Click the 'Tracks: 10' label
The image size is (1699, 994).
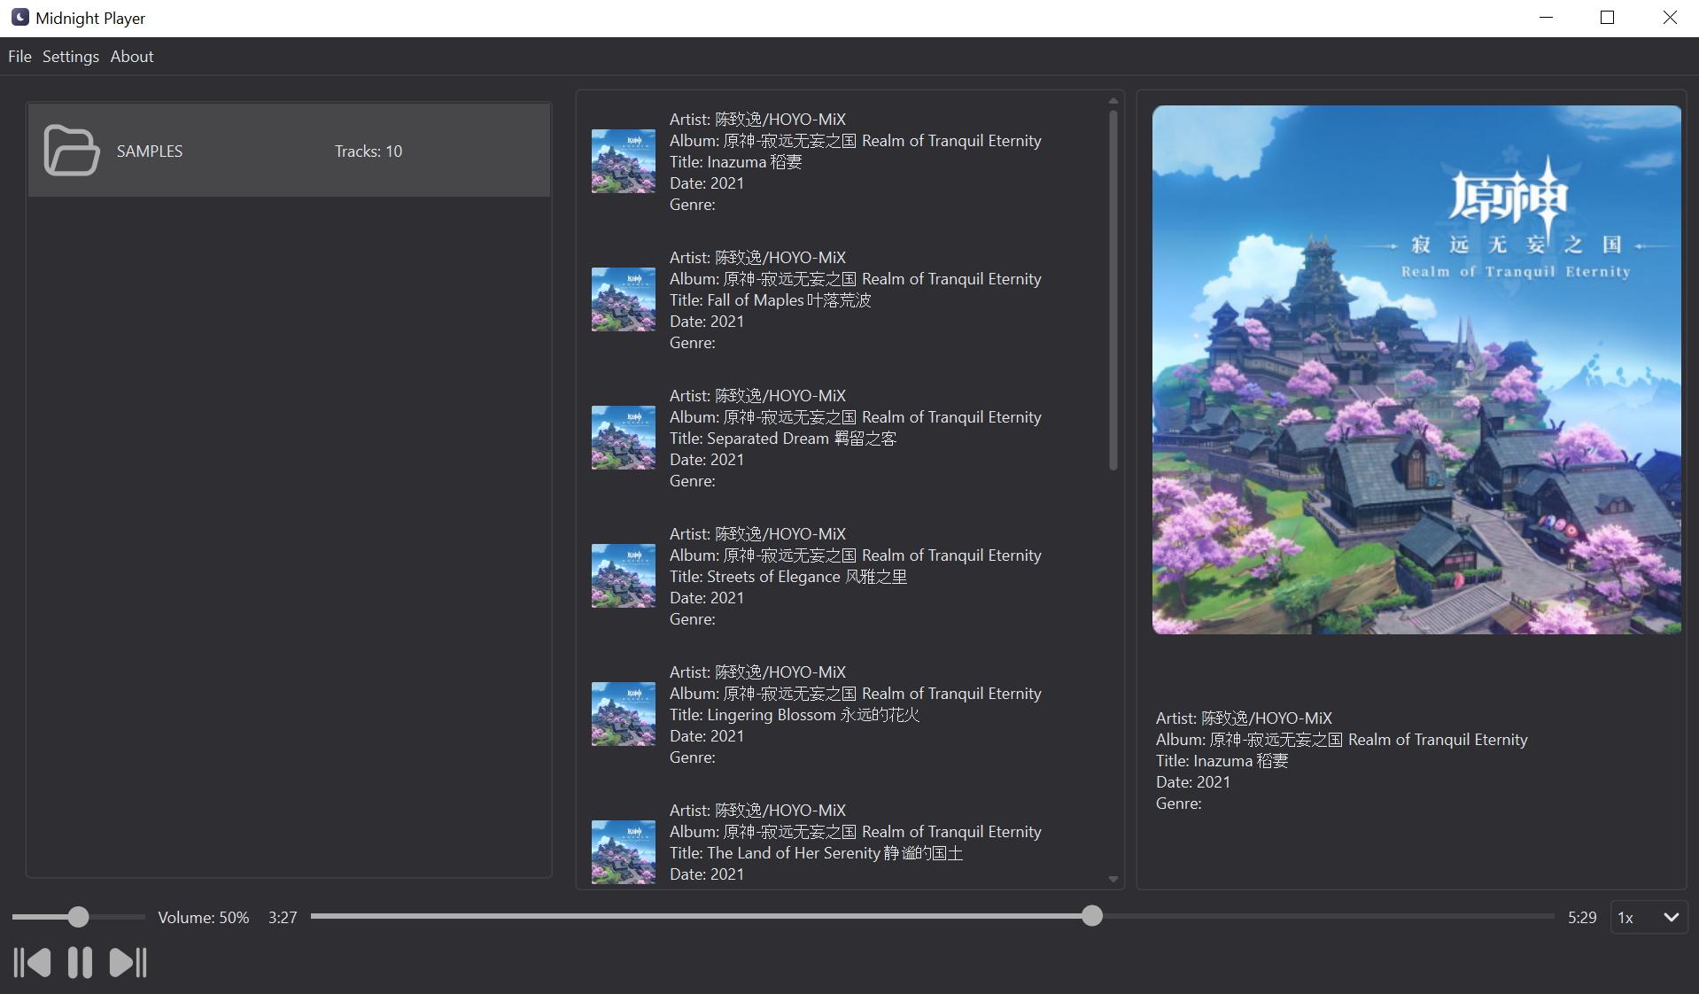point(369,151)
